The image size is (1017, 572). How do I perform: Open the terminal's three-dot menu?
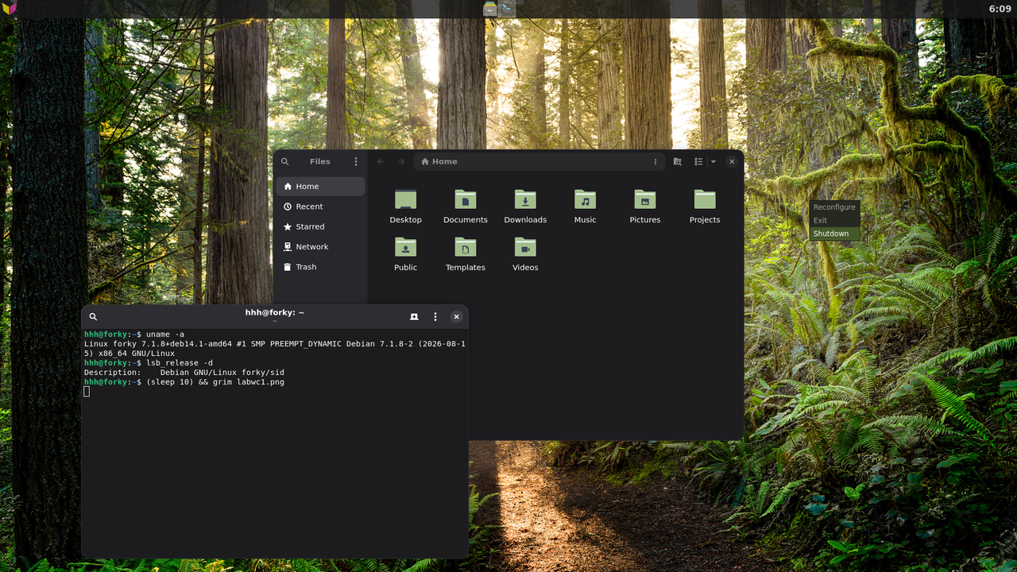pos(435,317)
